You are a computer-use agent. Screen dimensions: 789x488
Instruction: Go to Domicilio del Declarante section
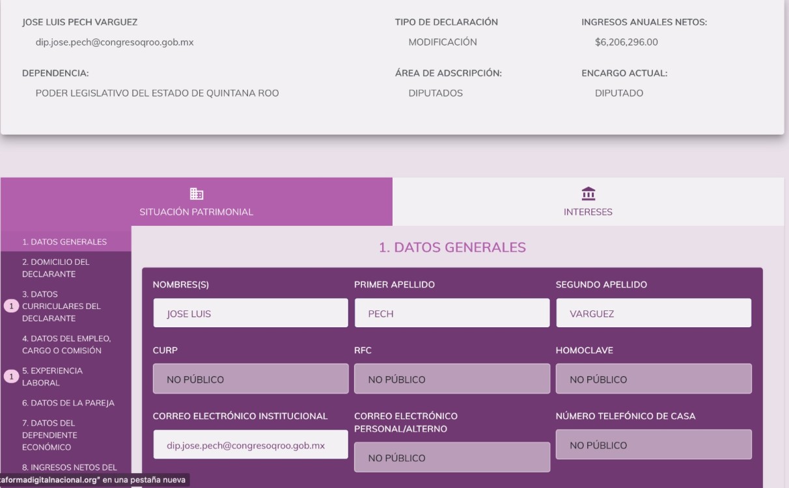(56, 268)
